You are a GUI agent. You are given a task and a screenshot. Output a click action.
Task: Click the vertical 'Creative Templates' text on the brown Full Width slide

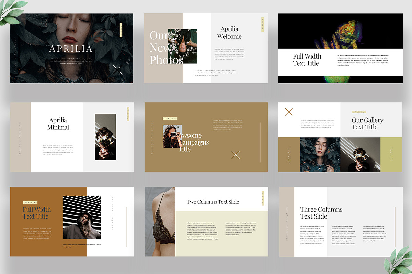(x=112, y=213)
